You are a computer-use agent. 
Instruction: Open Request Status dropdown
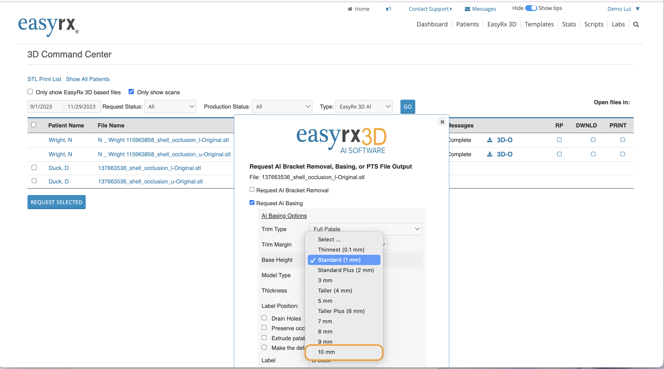coord(170,107)
